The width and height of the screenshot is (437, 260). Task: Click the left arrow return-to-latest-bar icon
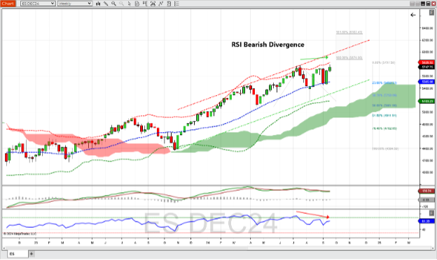tap(413, 15)
